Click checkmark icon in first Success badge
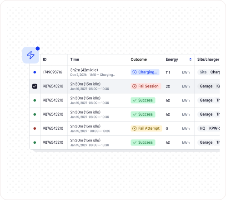The image size is (226, 200). tap(135, 100)
